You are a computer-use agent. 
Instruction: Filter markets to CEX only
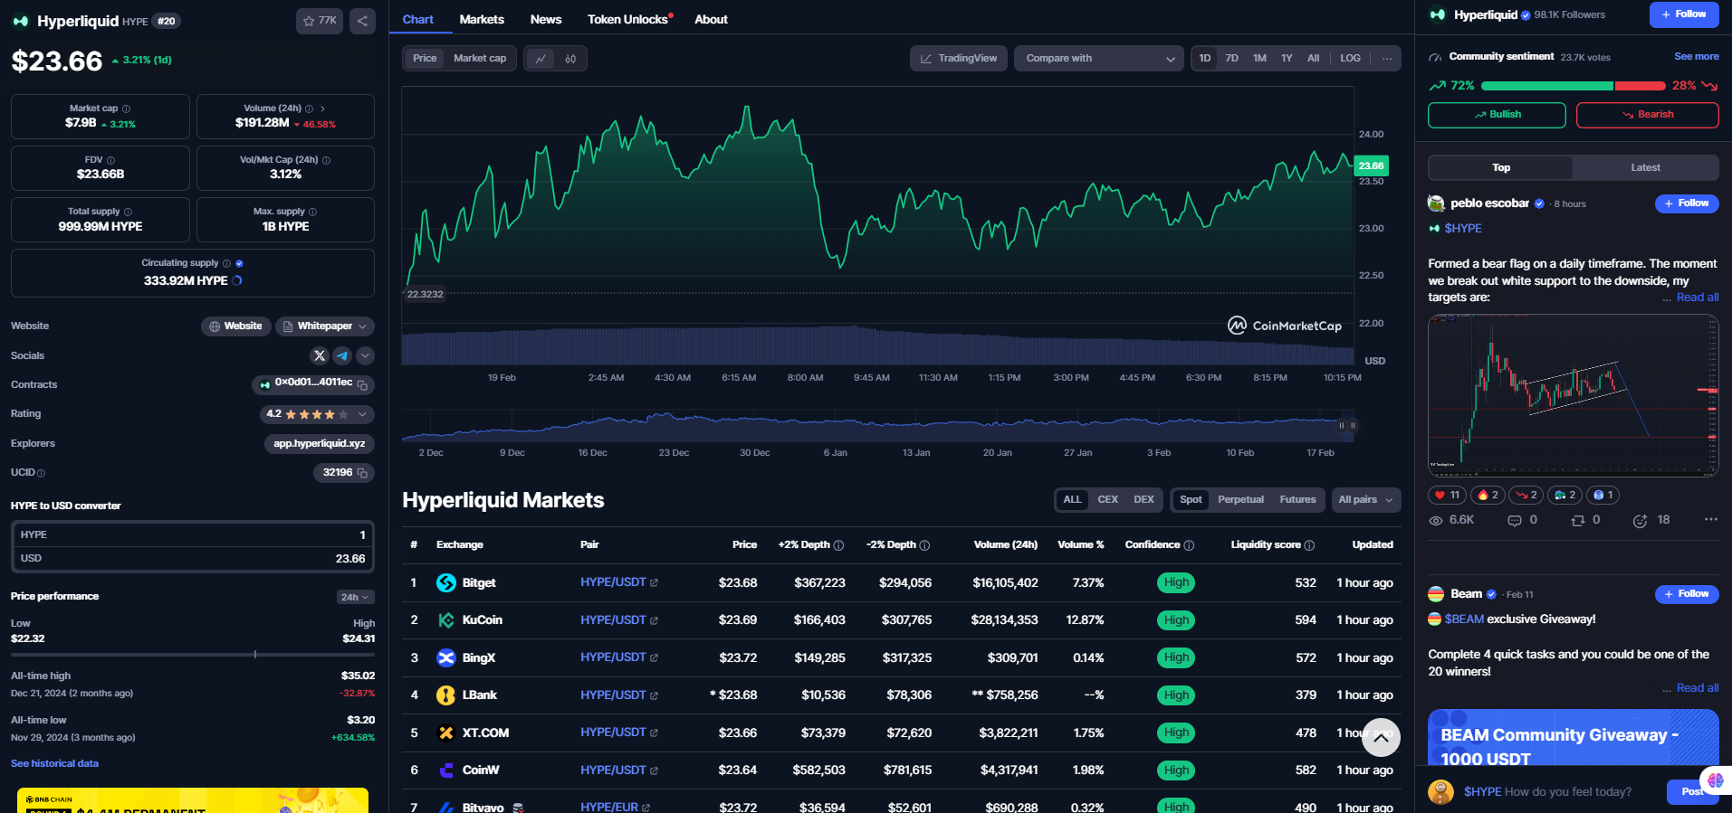point(1107,499)
